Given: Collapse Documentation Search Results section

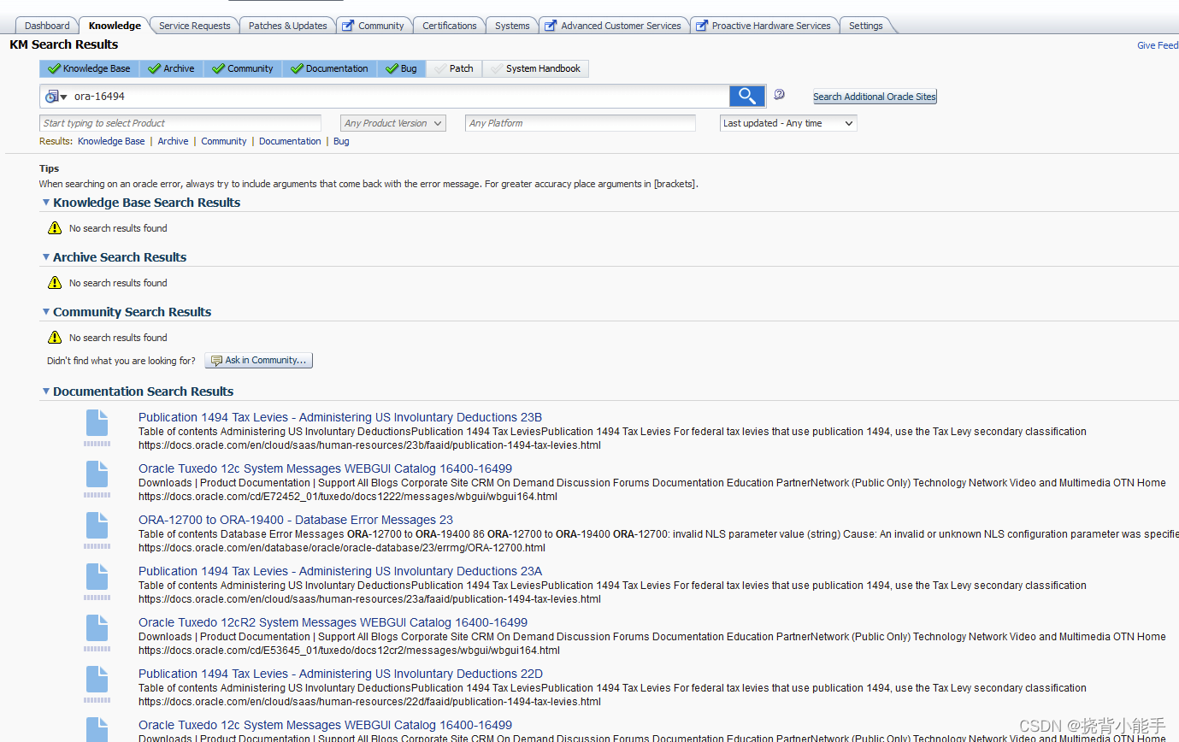Looking at the screenshot, I should click(x=45, y=392).
